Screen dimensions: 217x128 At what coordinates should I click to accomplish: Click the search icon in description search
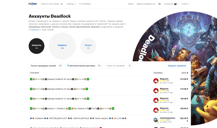(x=130, y=66)
